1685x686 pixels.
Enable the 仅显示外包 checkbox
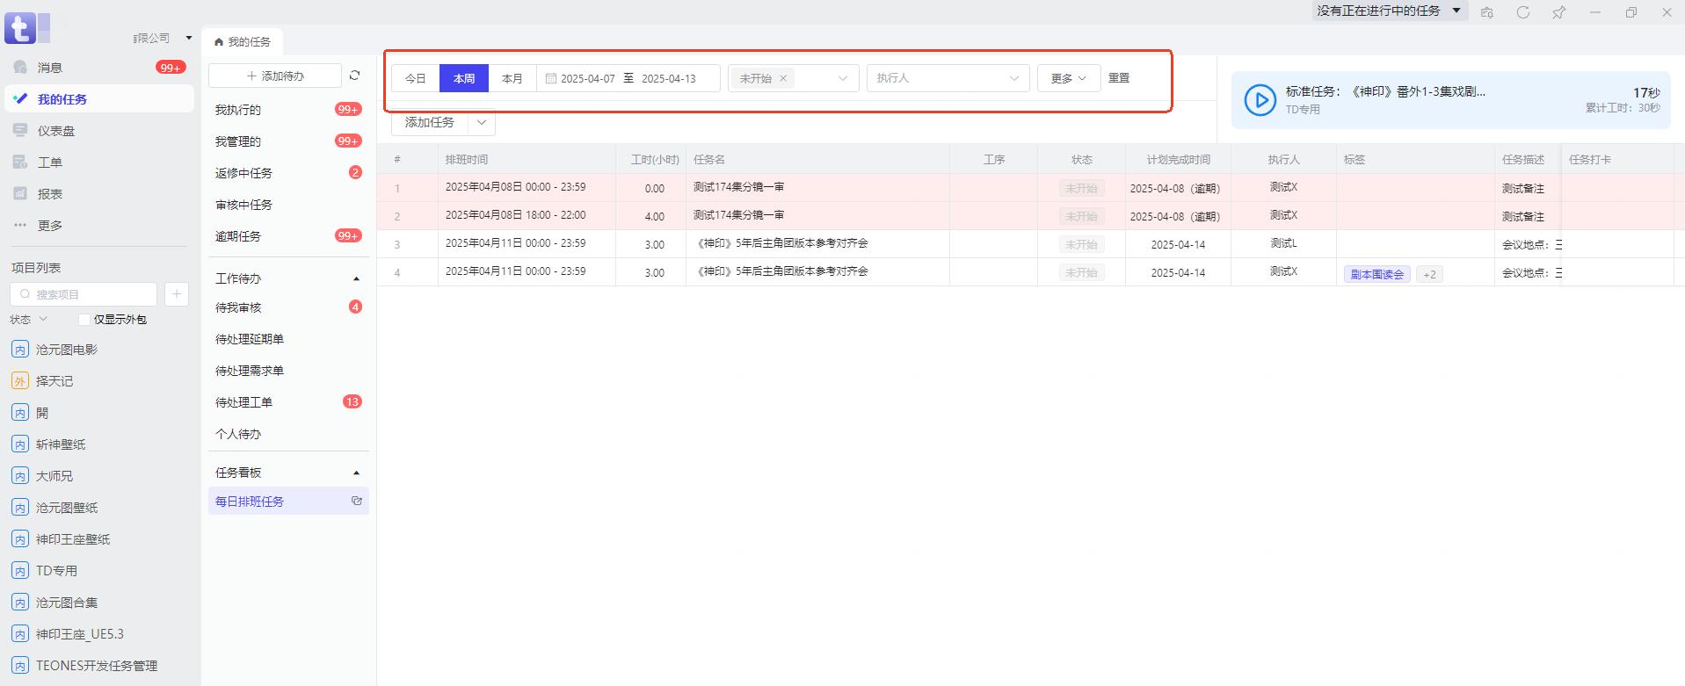[84, 320]
